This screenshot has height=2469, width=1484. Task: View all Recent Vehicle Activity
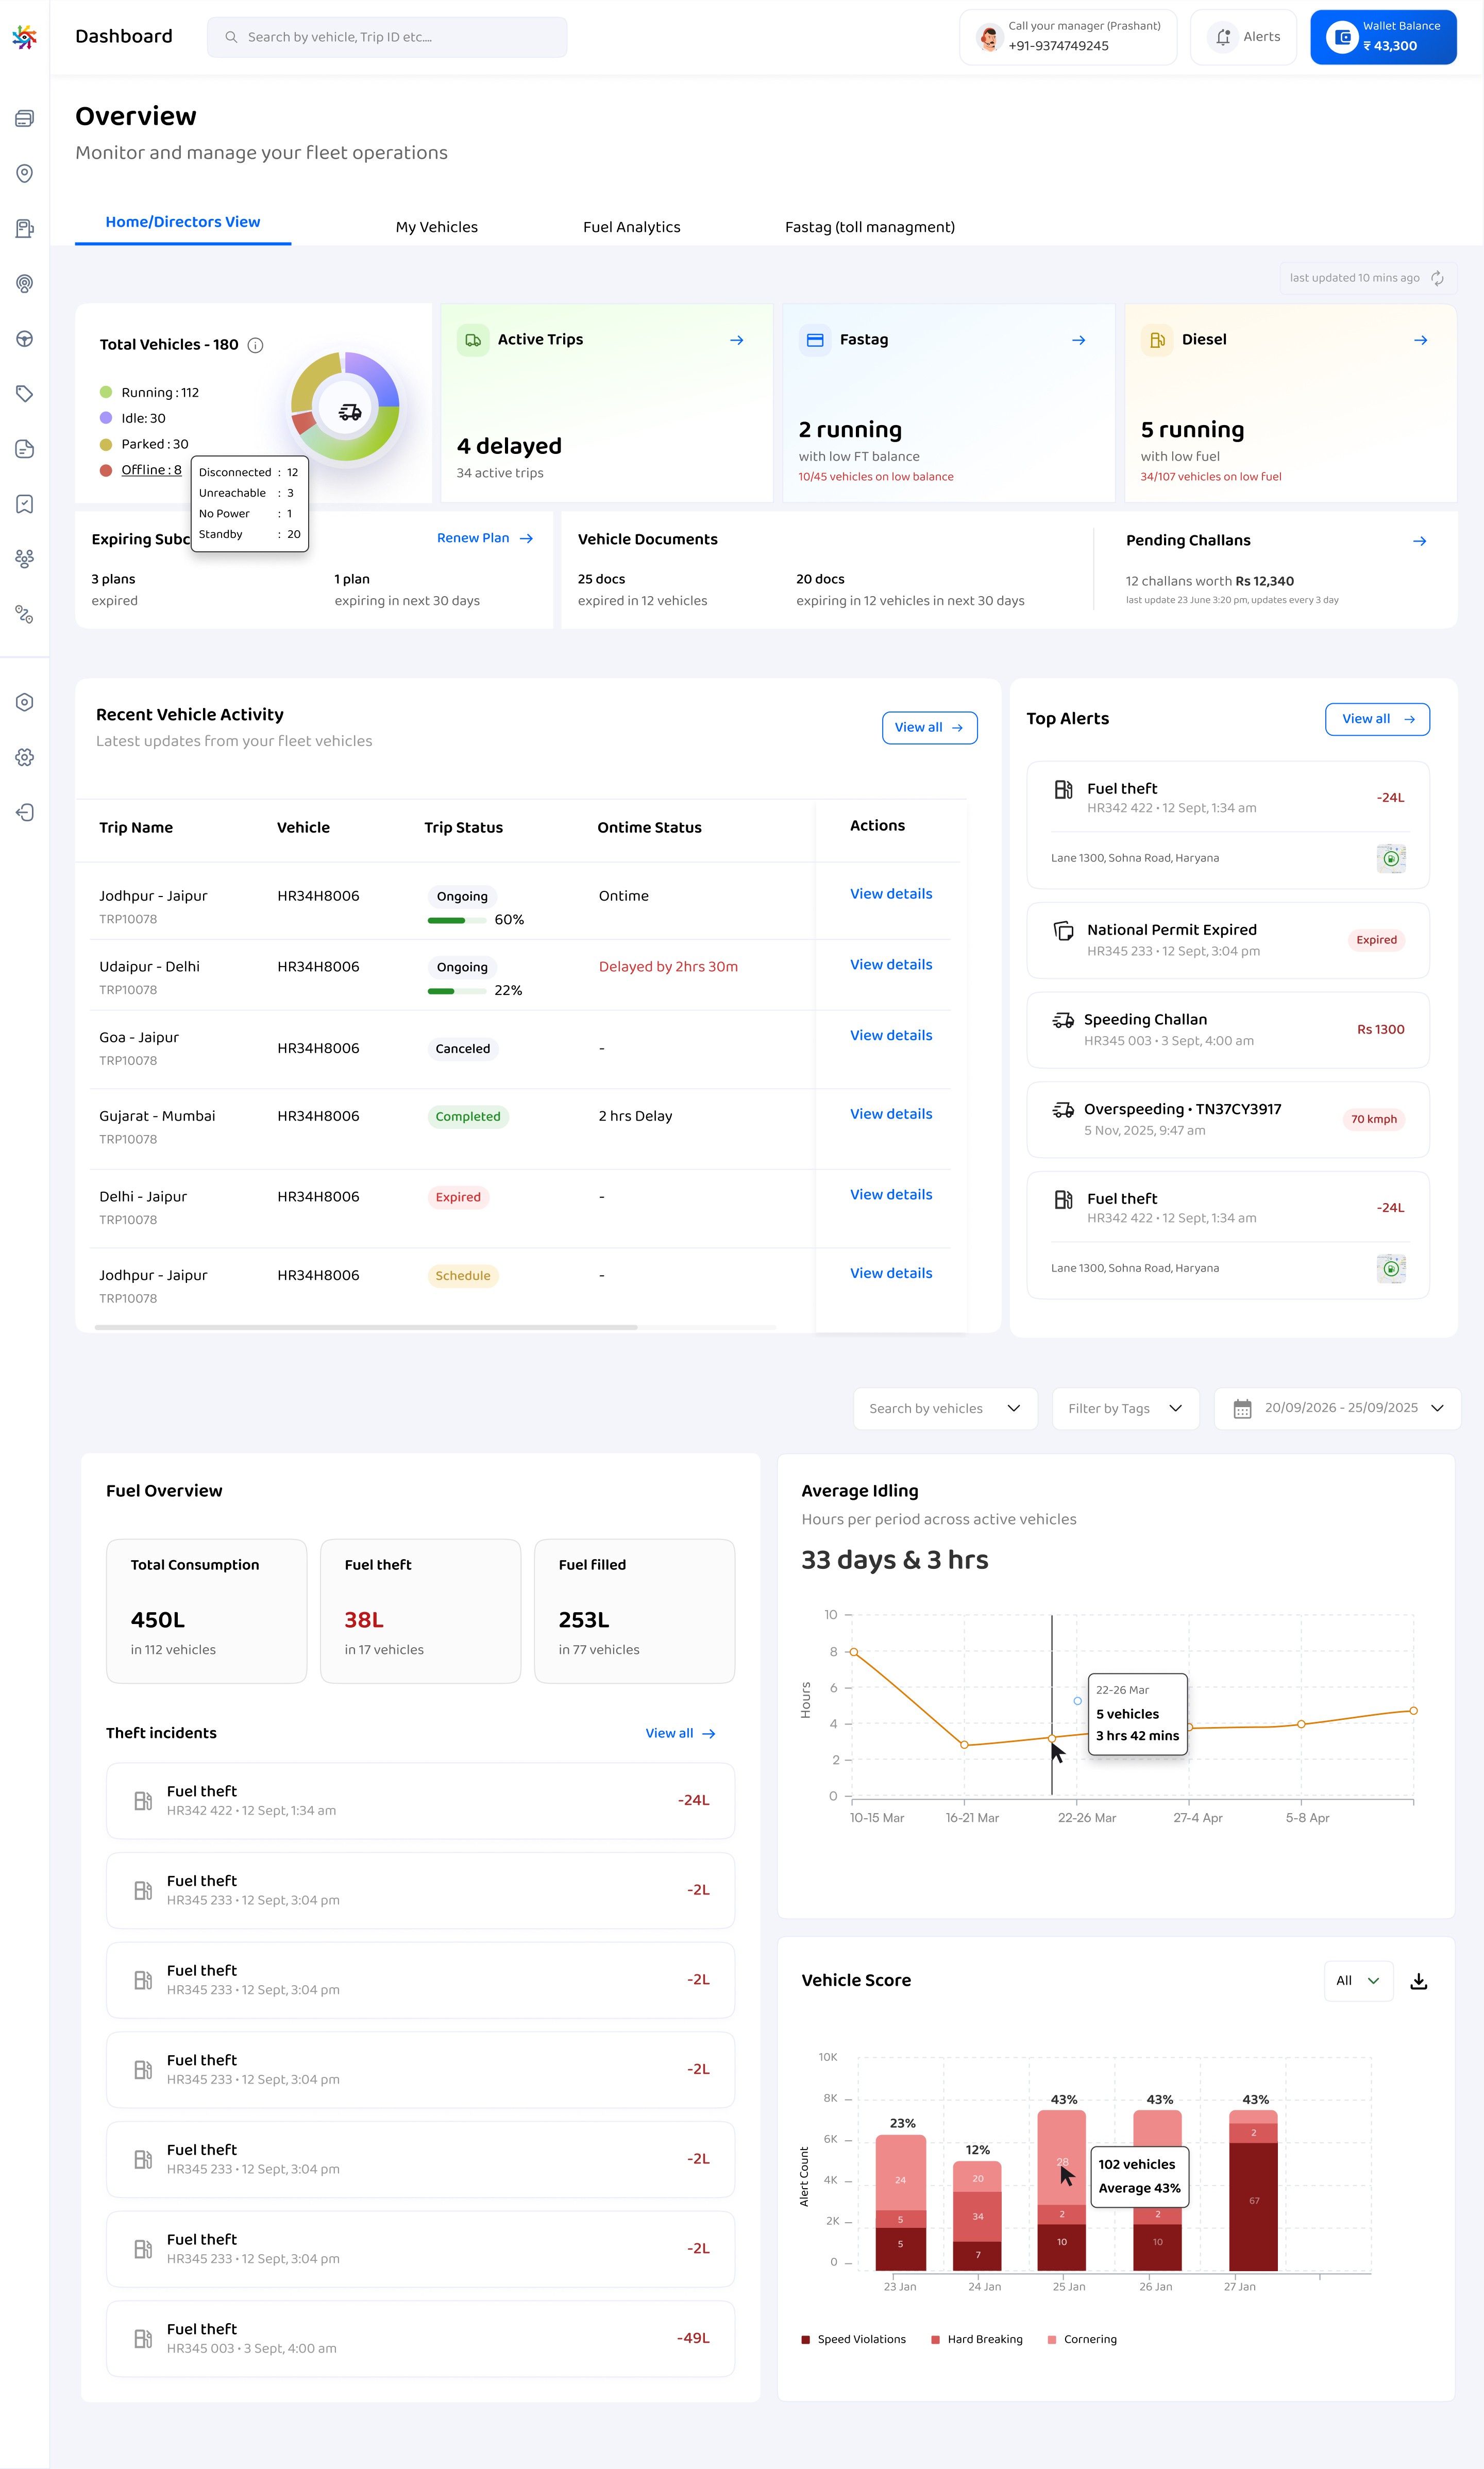[929, 728]
